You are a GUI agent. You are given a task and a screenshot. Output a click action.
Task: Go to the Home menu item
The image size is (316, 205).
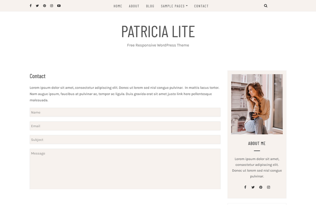[118, 6]
